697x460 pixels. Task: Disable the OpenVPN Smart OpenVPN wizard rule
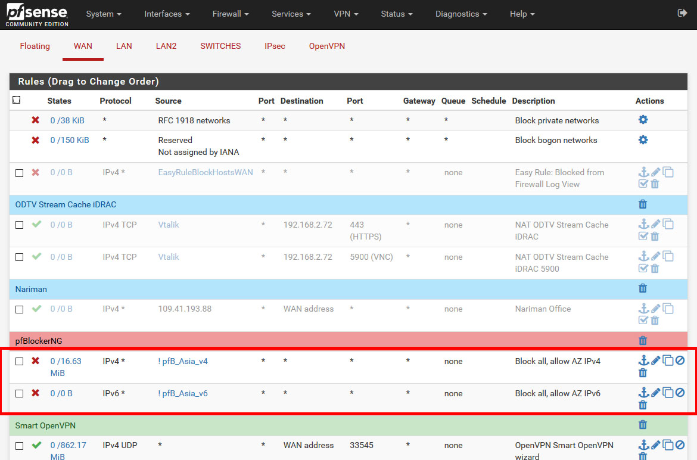tap(680, 445)
